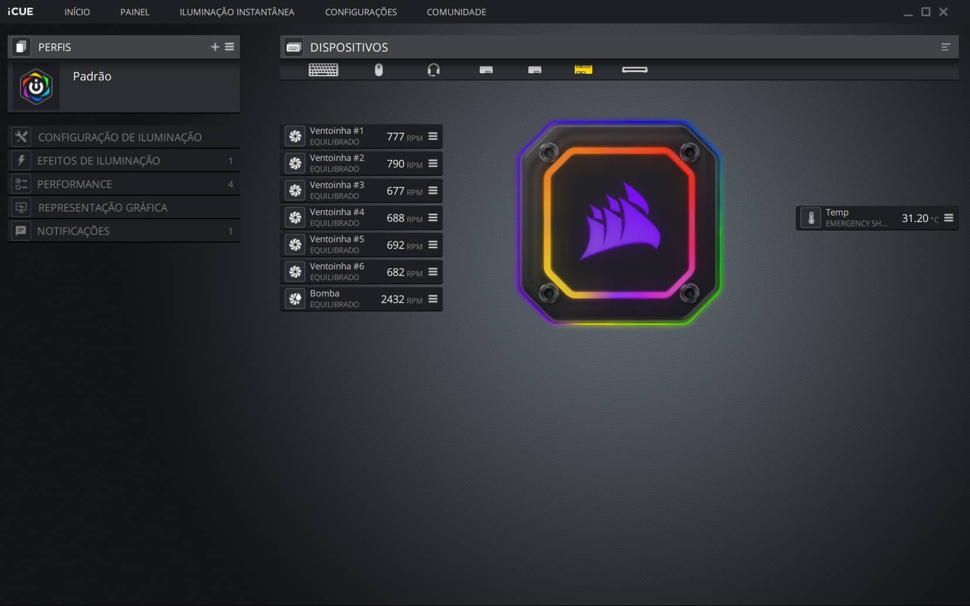Open Ventoinha #3 options menu
Image resolution: width=970 pixels, height=606 pixels.
tap(433, 190)
